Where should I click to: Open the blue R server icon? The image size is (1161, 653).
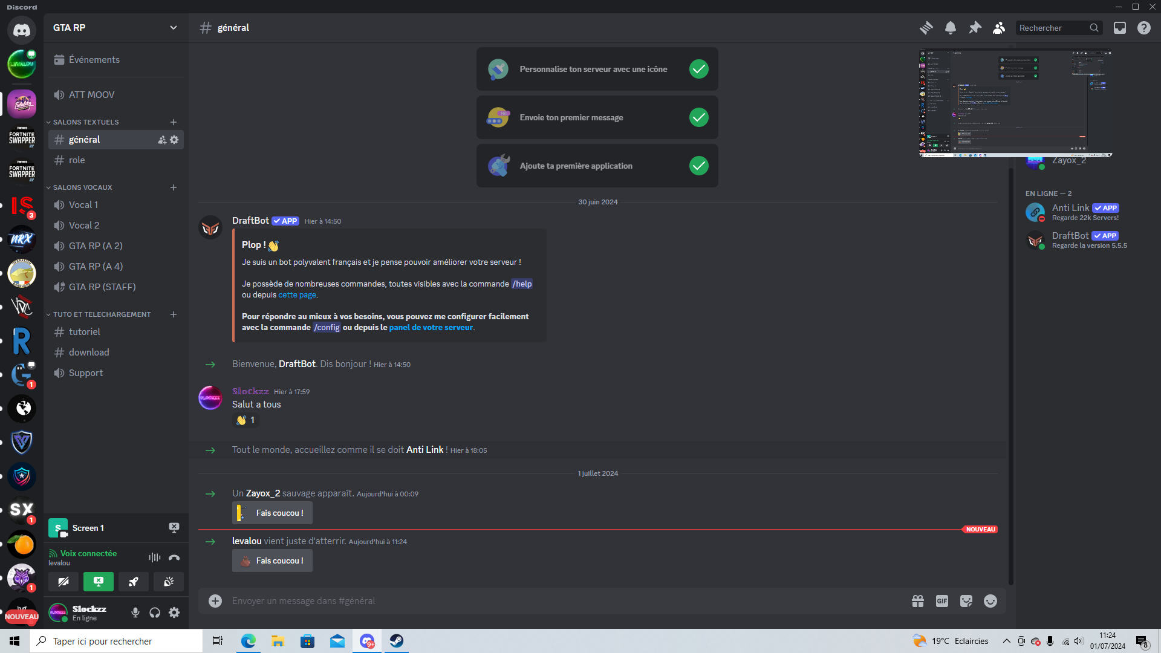[22, 341]
